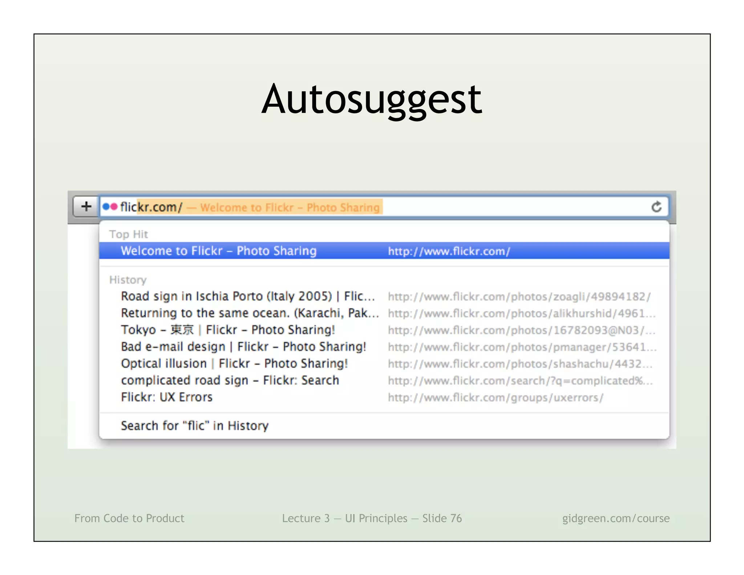Image resolution: width=744 pixels, height=575 pixels.
Task: Click the Flickr favicon in address bar
Action: 110,207
